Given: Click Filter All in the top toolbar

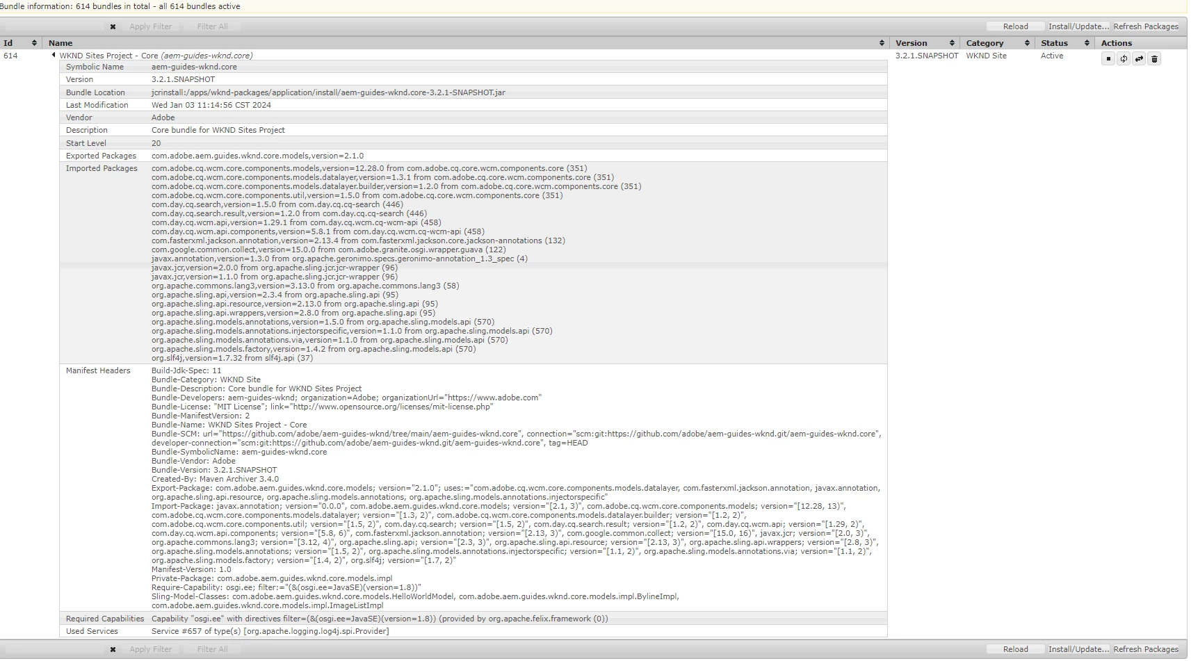Looking at the screenshot, I should coord(212,26).
